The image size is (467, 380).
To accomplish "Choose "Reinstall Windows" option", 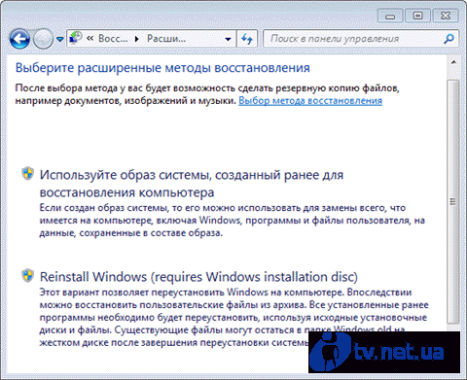I will point(198,277).
